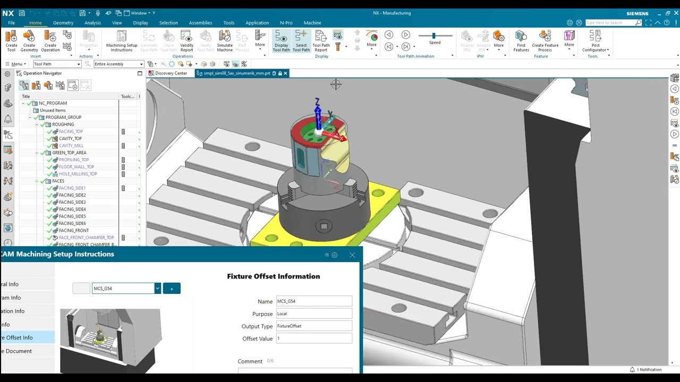
Task: Toggle Select Tool Path
Action: pos(301,41)
